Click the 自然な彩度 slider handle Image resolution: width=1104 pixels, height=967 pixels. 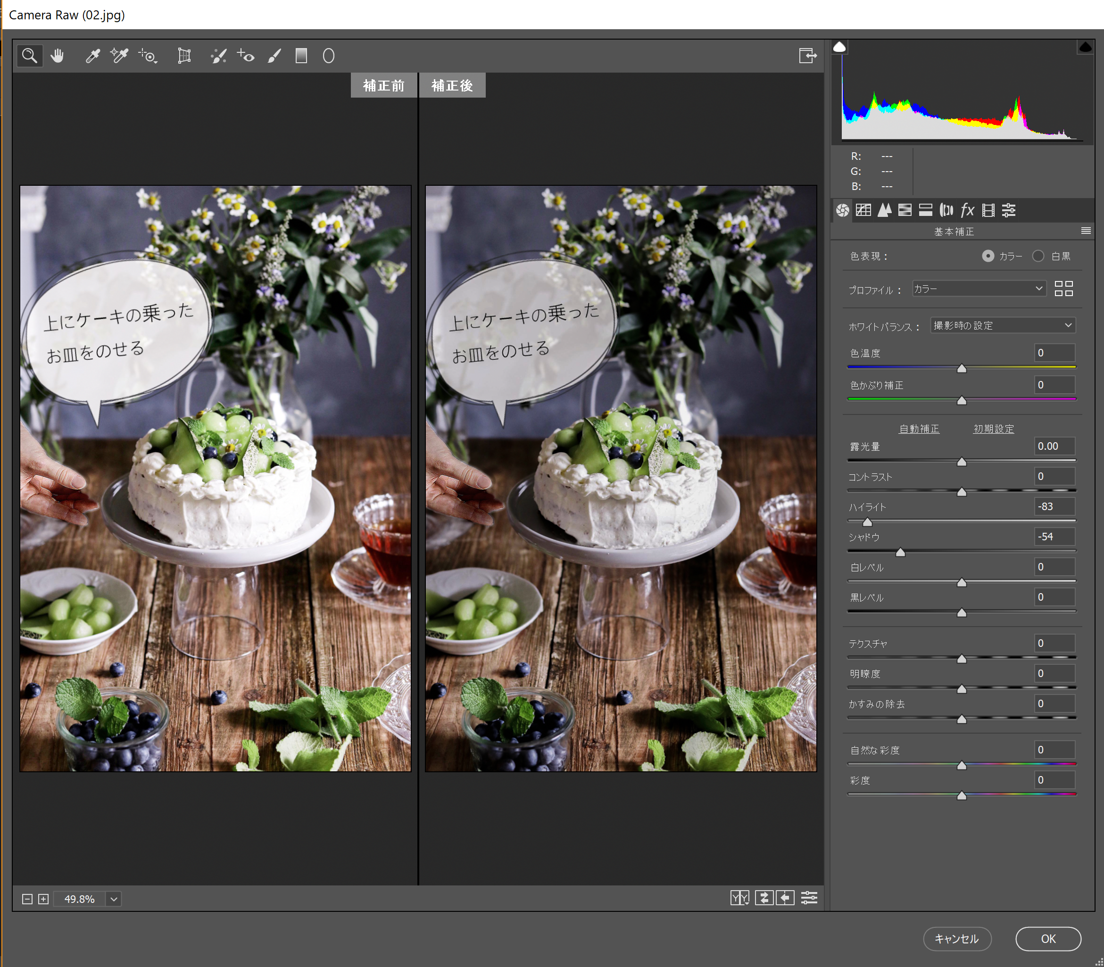click(x=962, y=765)
